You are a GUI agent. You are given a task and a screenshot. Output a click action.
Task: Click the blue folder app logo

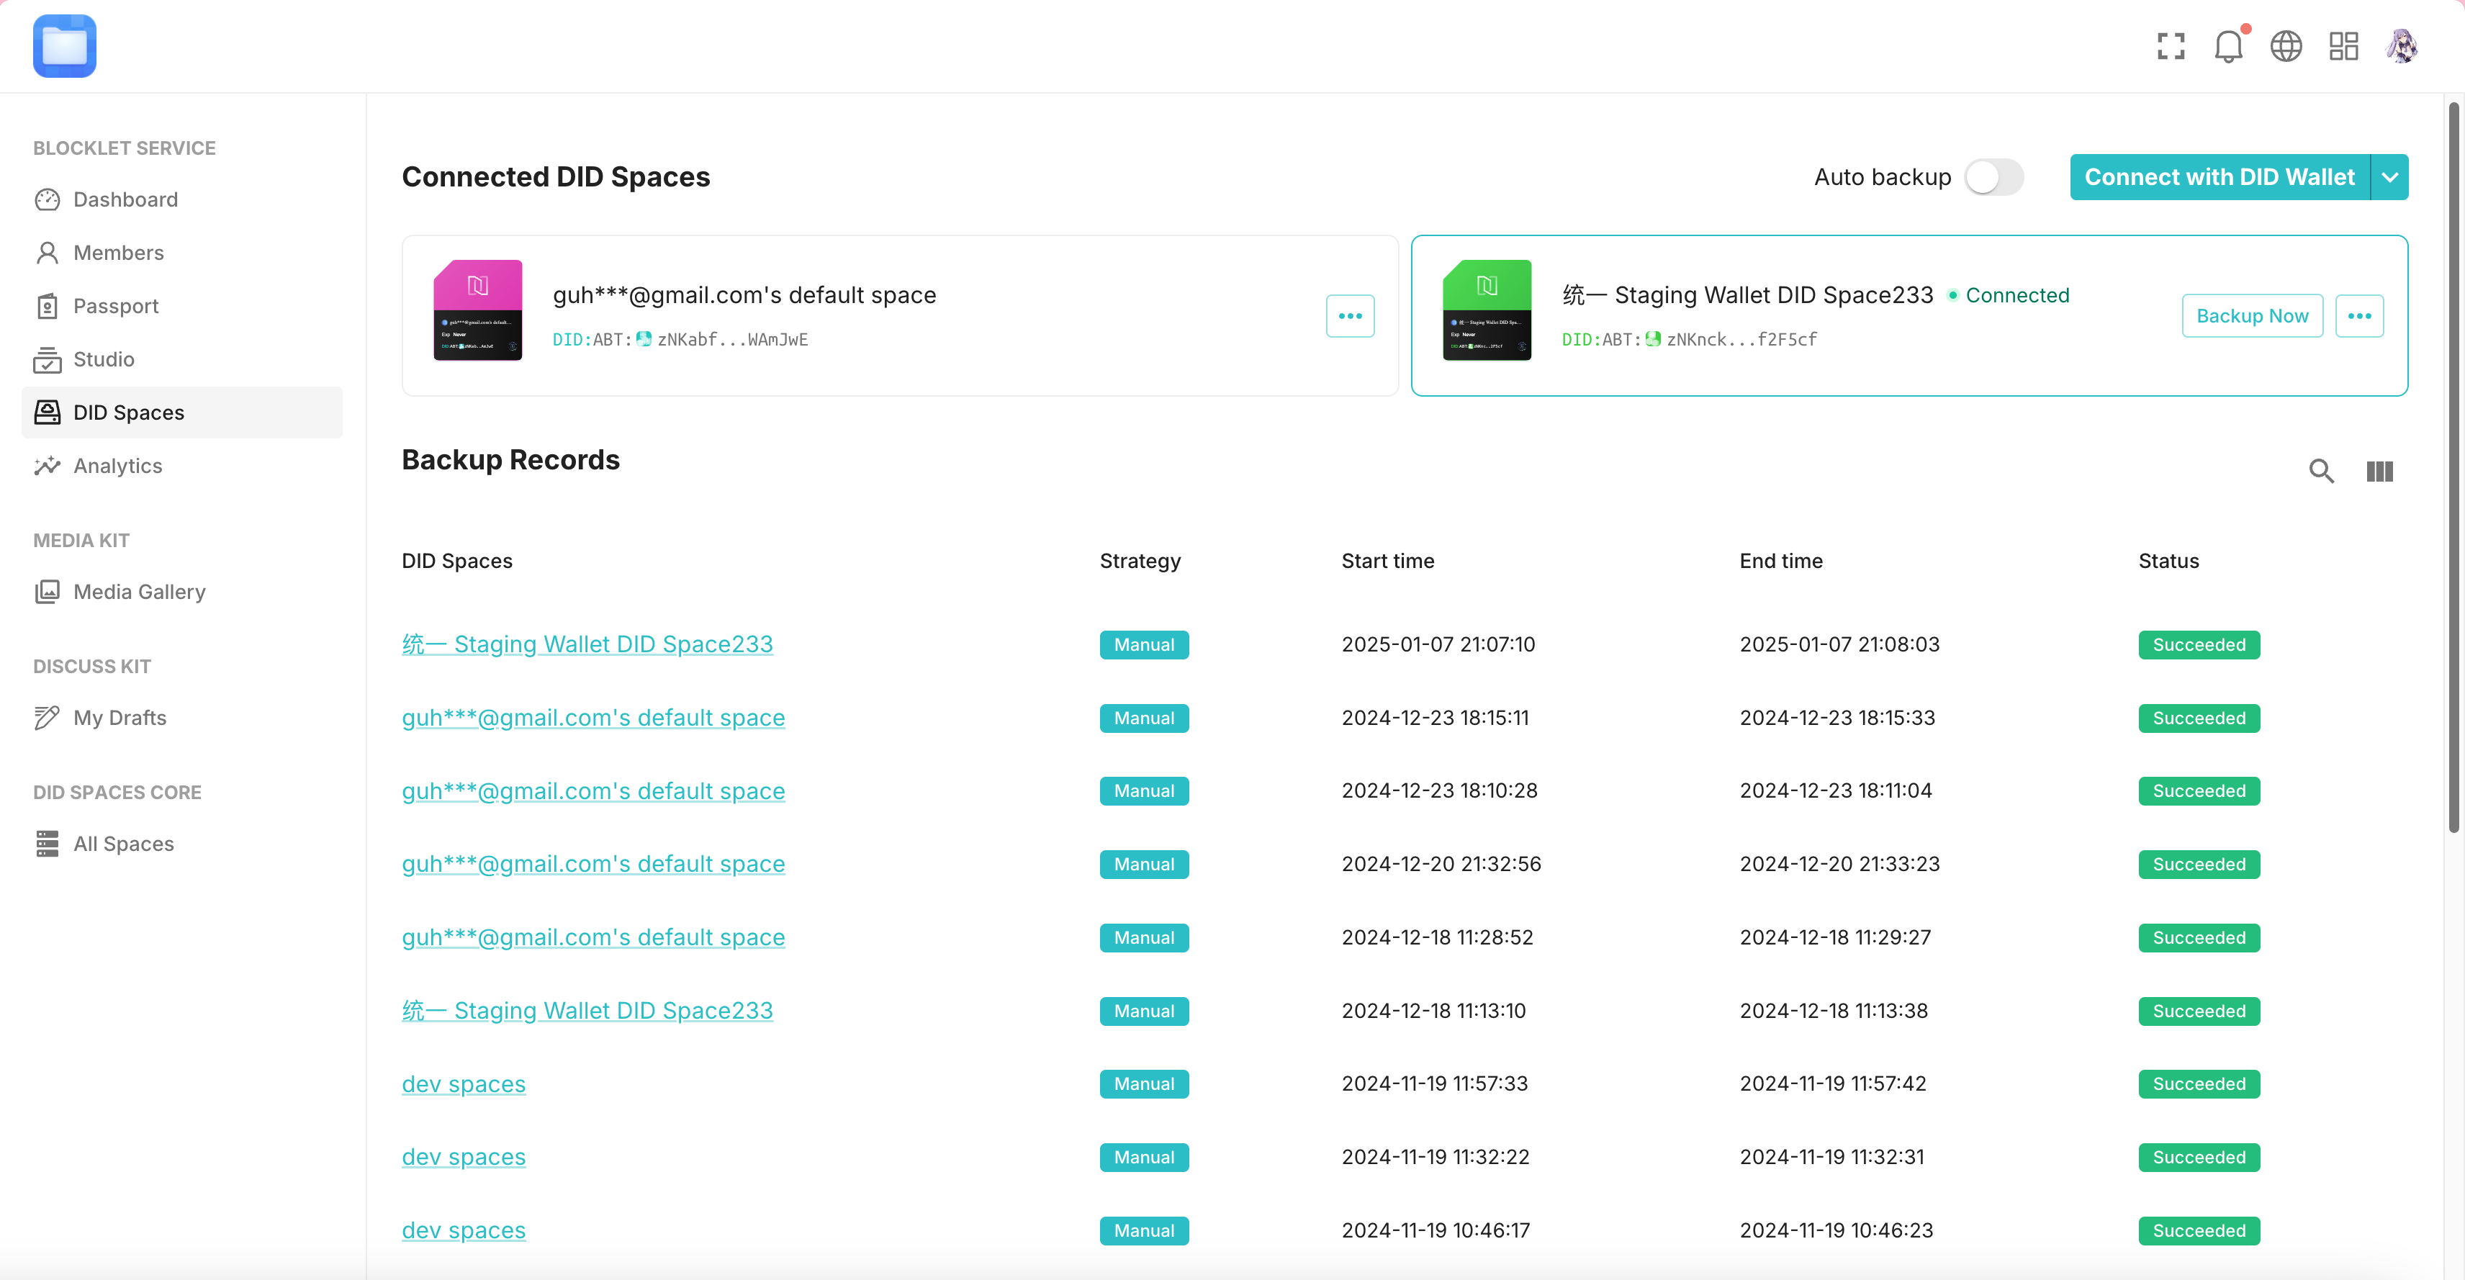[64, 46]
